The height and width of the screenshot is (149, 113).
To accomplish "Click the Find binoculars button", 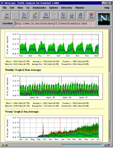I will click(80, 16).
